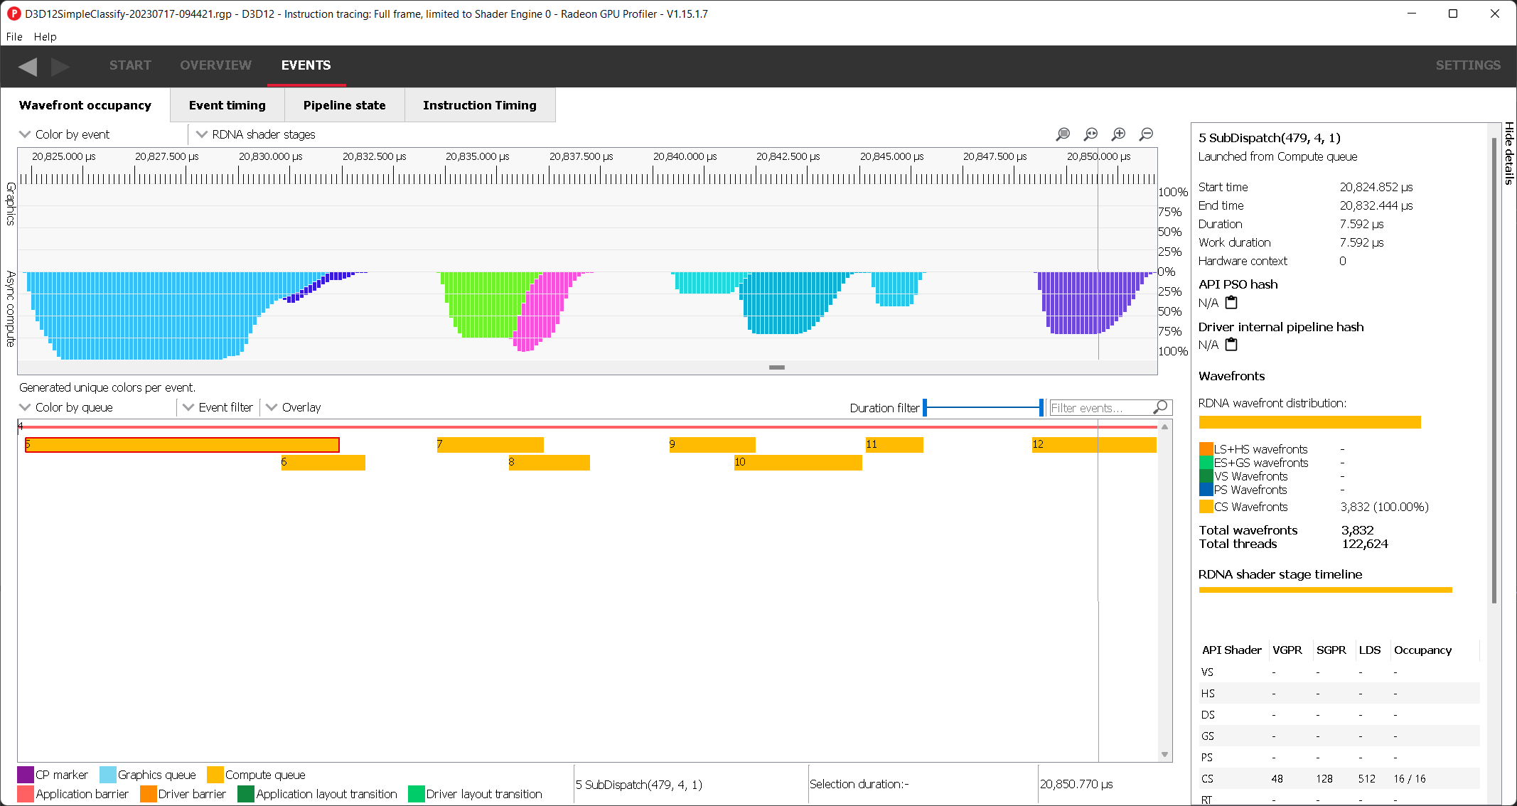Click the Filter events search input field
Viewport: 1517px width, 806px height.
pyautogui.click(x=1100, y=407)
